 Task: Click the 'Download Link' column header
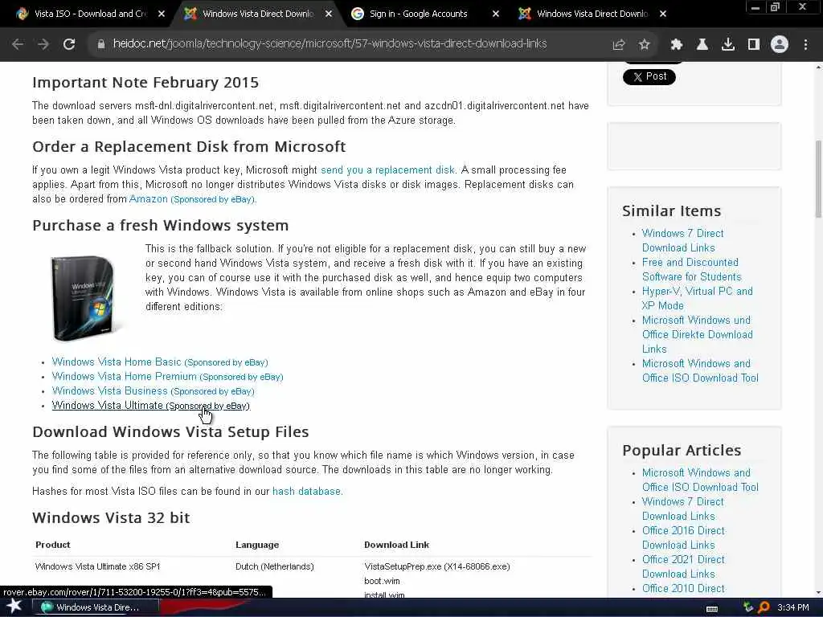click(x=396, y=545)
